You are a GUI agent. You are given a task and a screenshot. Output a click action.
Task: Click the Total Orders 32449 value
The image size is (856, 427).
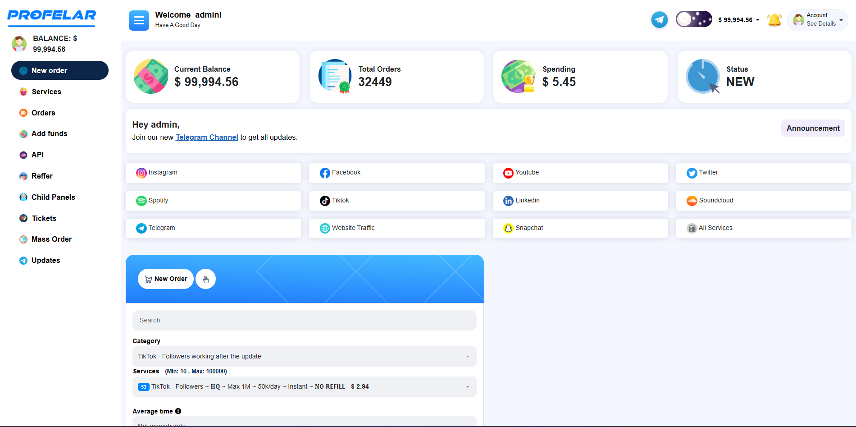[x=375, y=82]
